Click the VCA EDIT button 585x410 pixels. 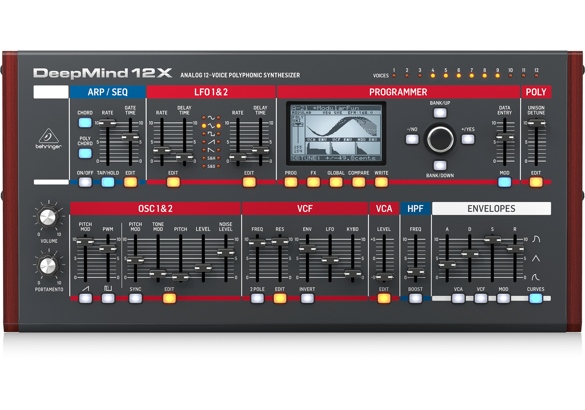(x=384, y=298)
